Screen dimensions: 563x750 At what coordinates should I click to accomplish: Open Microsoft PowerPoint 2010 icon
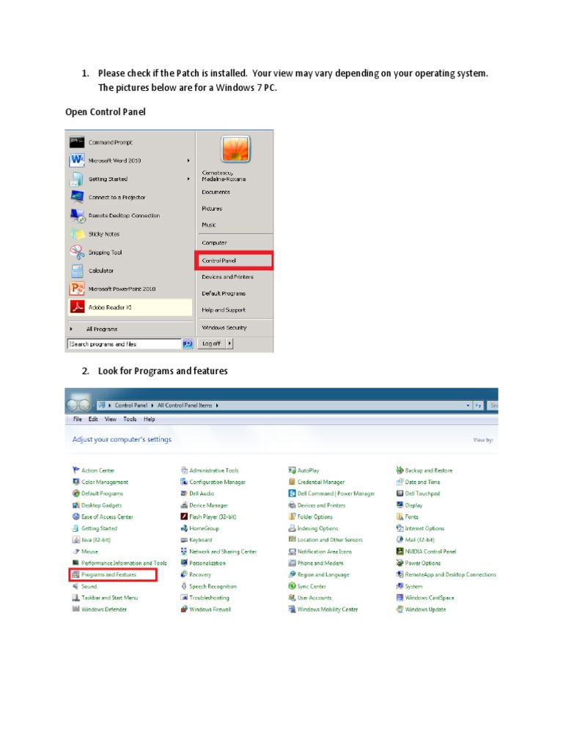(77, 289)
